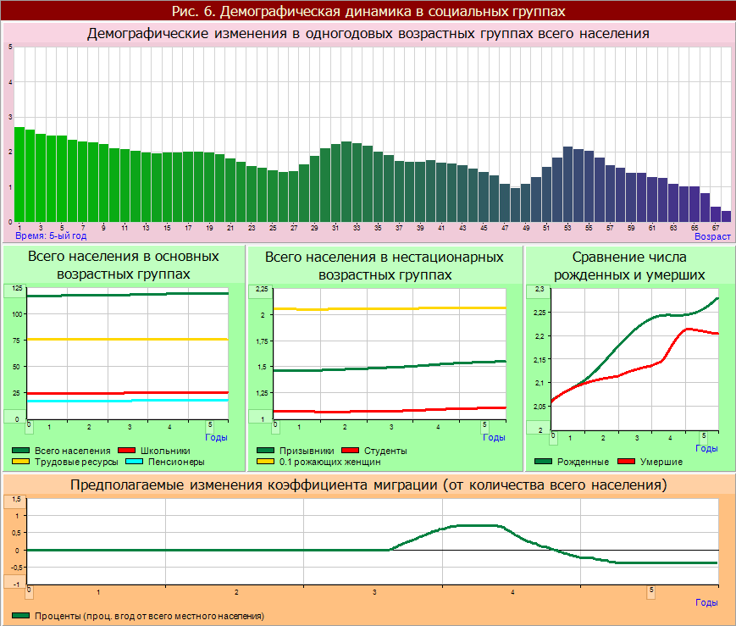Click the yellow 'Трудовые ресурсы' legend swatch
This screenshot has width=736, height=626.
[x=20, y=462]
